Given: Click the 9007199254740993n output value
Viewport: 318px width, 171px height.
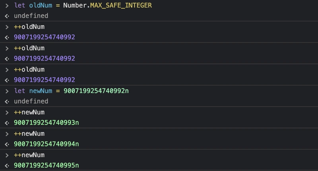Looking at the screenshot, I should click(46, 123).
